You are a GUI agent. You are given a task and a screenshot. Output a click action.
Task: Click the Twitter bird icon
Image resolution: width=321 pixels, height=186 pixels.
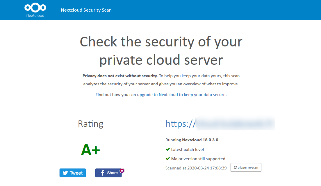65,173
